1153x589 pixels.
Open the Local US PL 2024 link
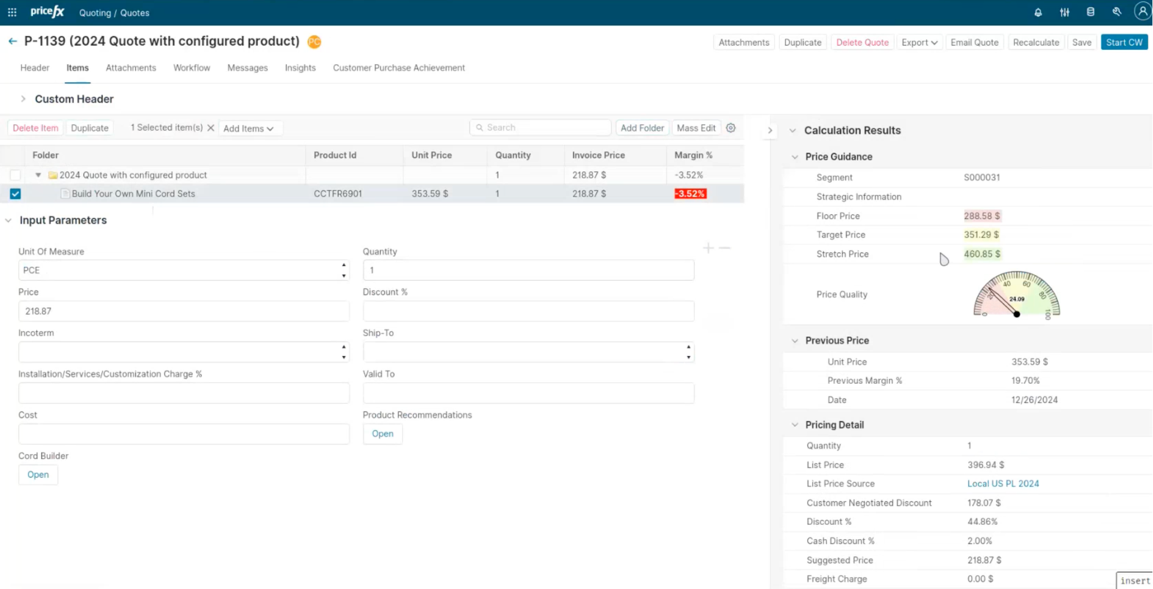[1002, 483]
